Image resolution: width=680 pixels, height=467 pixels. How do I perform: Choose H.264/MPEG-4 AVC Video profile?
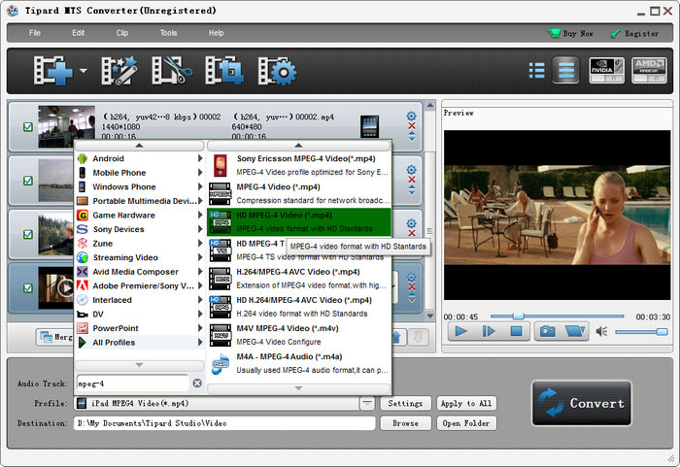click(x=299, y=279)
